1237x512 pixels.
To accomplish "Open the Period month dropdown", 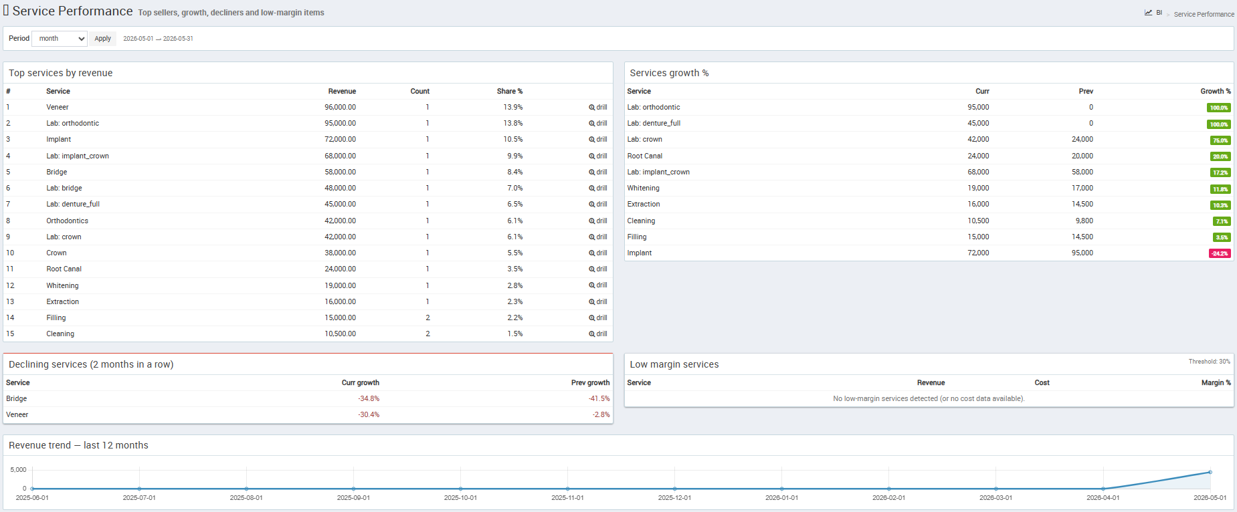I will (60, 39).
